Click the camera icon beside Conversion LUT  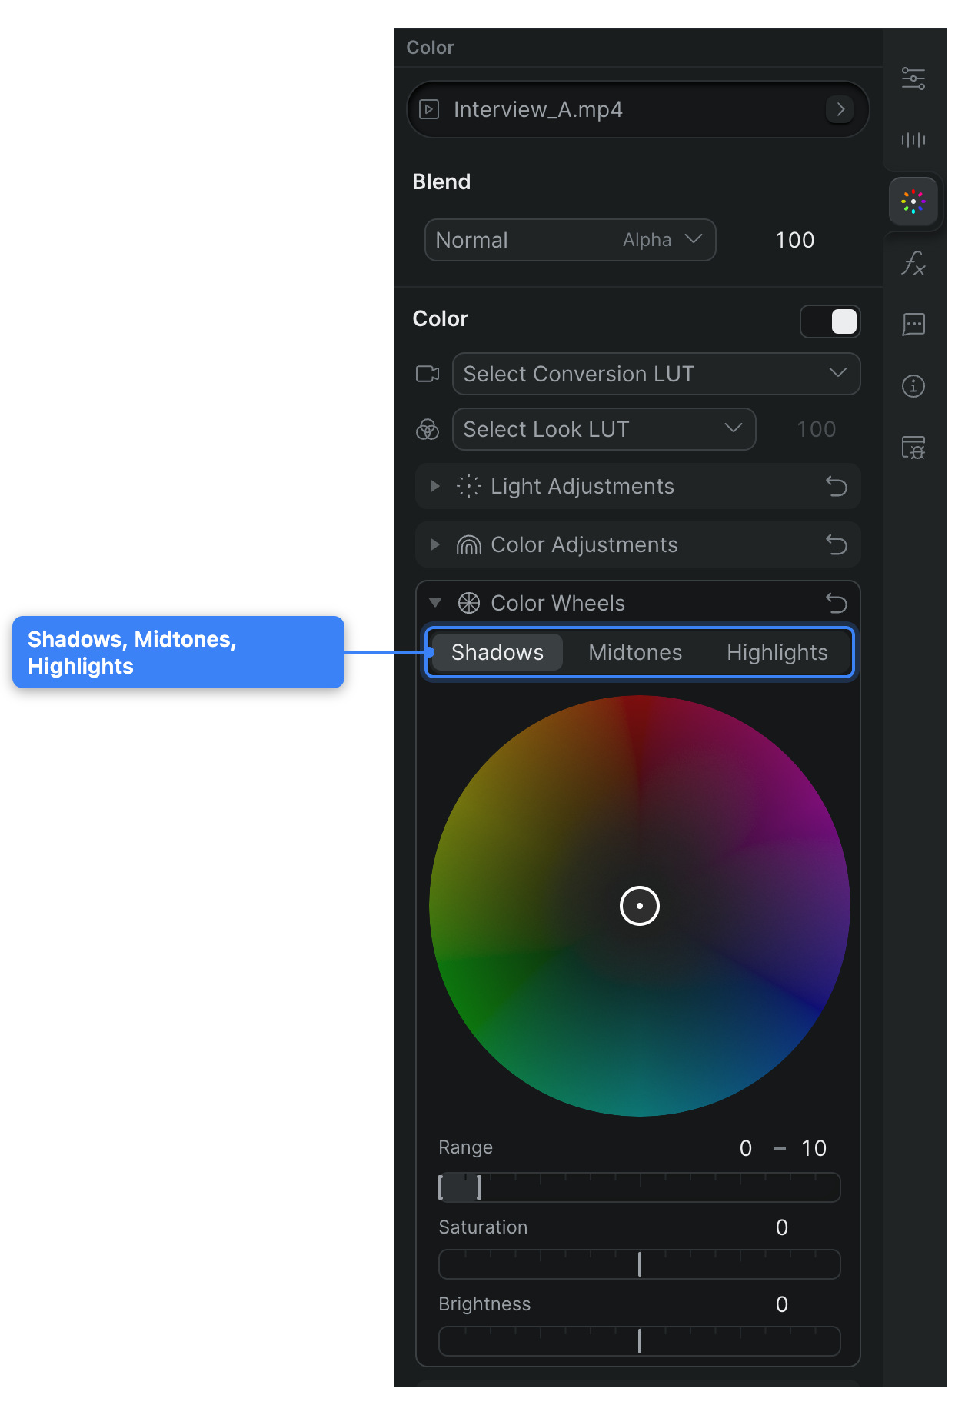pyautogui.click(x=428, y=374)
